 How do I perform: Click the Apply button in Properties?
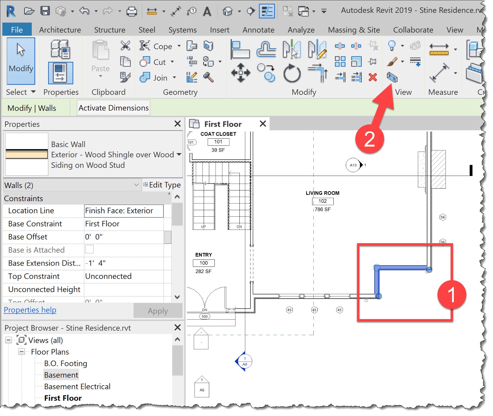tap(158, 311)
